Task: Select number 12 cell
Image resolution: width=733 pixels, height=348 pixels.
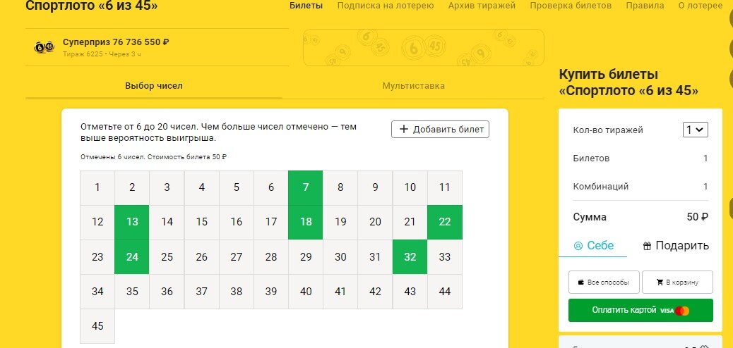Action: 97,222
